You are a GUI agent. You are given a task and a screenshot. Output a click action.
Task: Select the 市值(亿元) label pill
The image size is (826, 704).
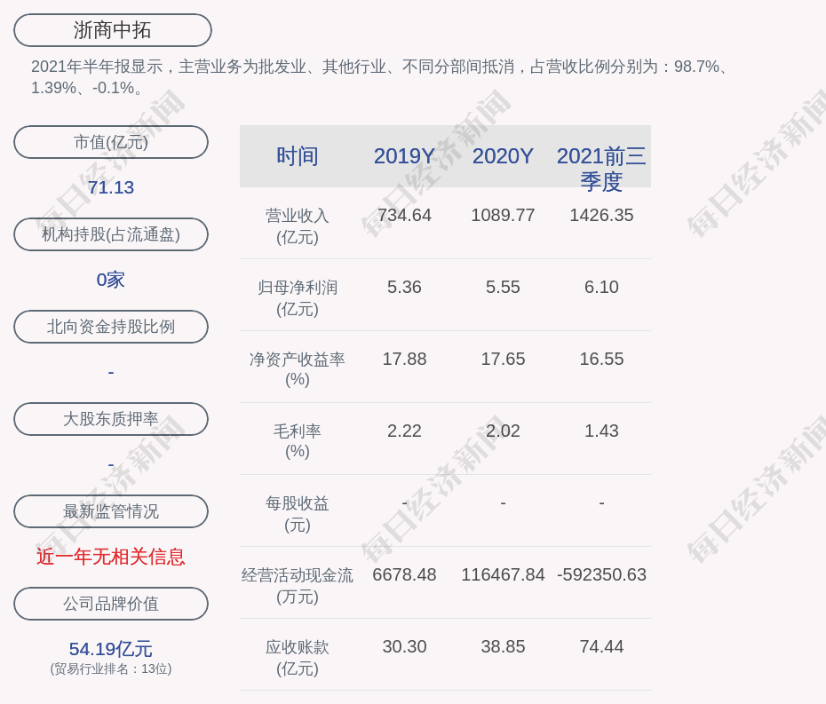pos(111,142)
